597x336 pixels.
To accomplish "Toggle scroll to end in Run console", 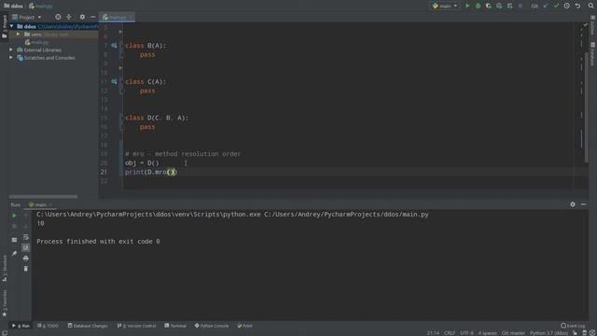I will 26,247.
